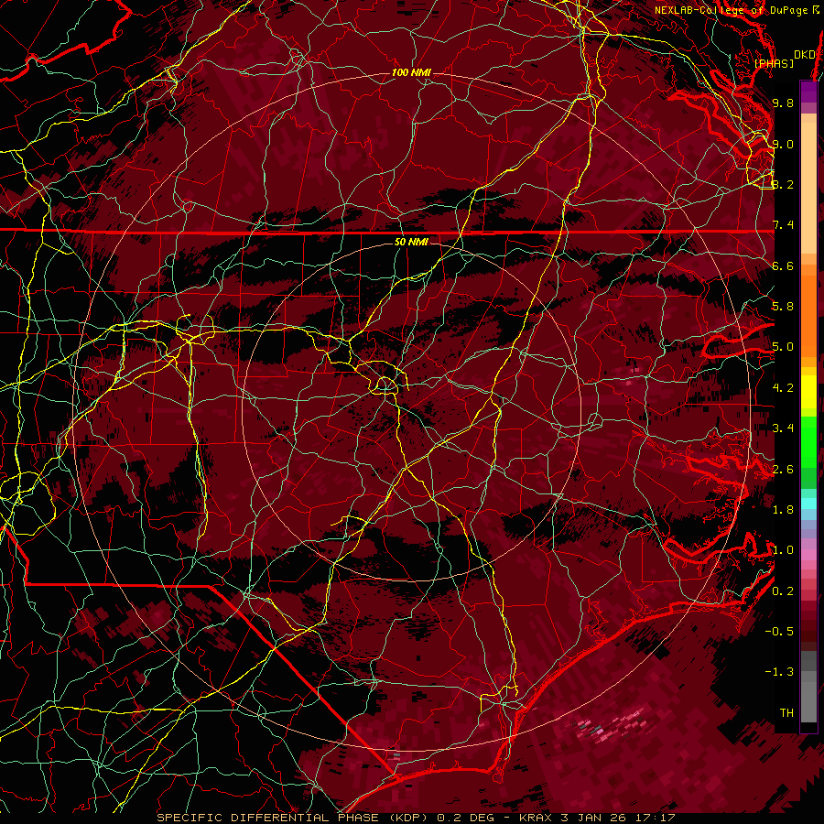
Task: Select the -1.3 value on color scale
Action: click(x=779, y=672)
